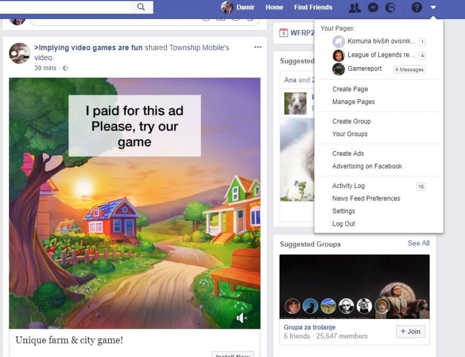The width and height of the screenshot is (465, 357).
Task: Open News Feed Preferences
Action: (x=366, y=198)
